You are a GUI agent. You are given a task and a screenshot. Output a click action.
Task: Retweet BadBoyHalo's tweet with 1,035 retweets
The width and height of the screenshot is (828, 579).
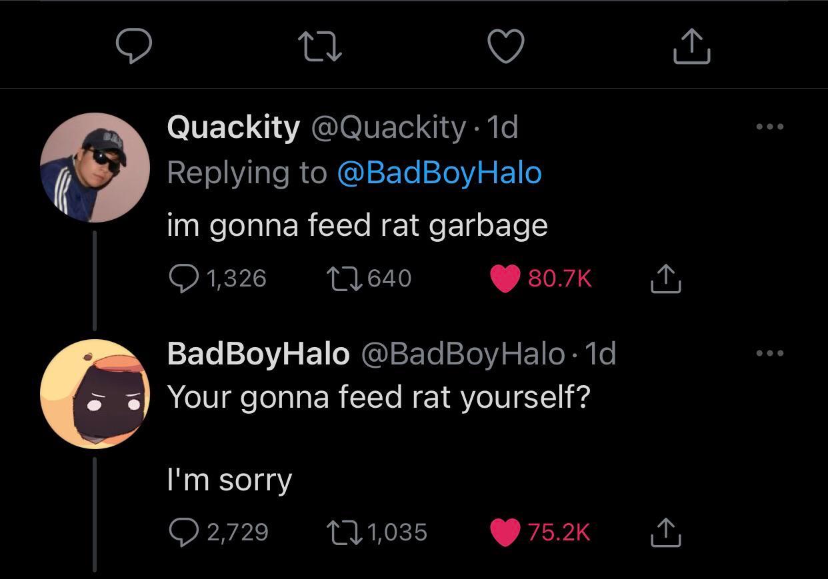point(344,532)
